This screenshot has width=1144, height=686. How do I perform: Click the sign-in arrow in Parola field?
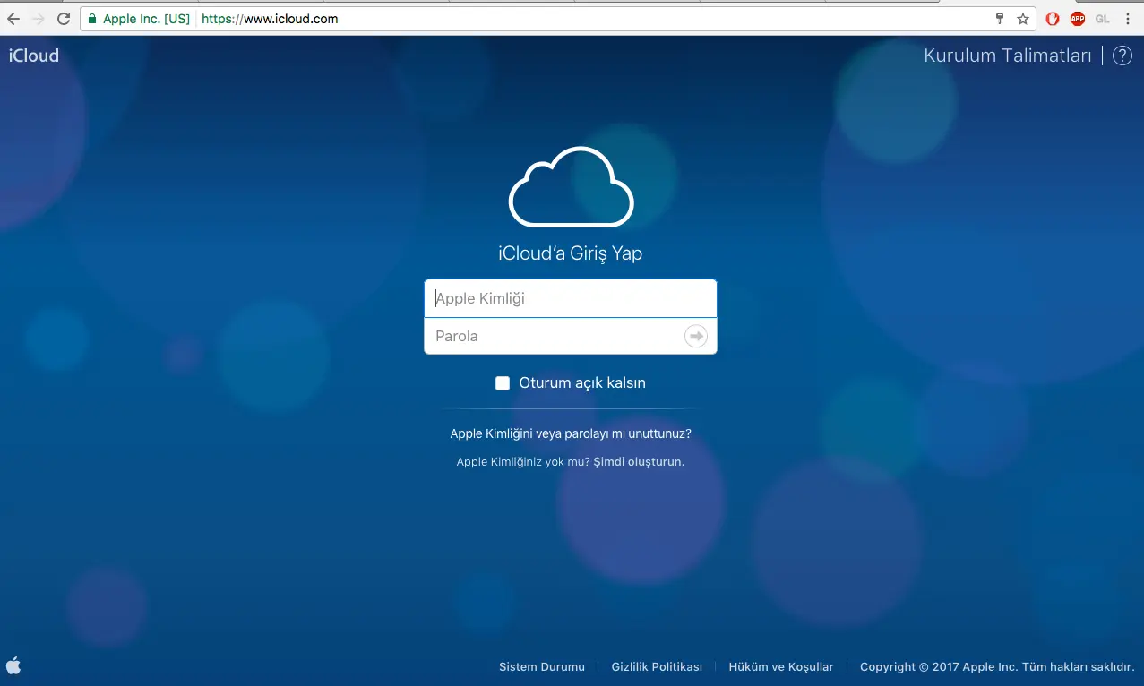(x=696, y=336)
